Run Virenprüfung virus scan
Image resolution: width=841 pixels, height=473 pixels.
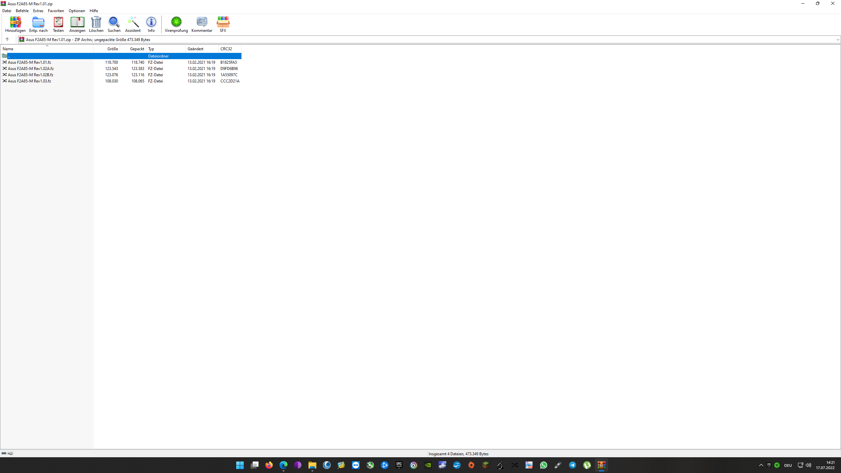click(x=176, y=24)
